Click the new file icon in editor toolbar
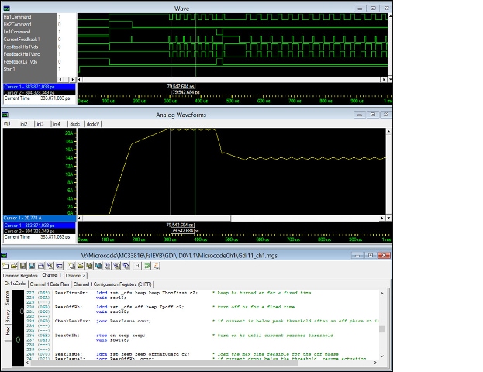 point(7,266)
